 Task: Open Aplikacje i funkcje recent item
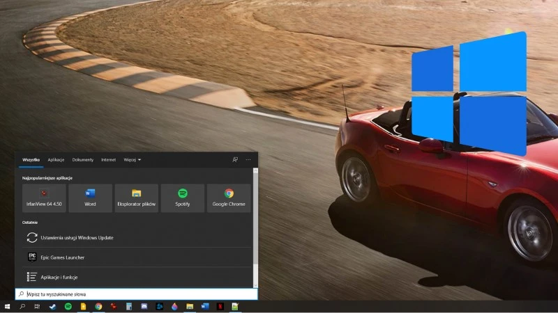coord(136,277)
